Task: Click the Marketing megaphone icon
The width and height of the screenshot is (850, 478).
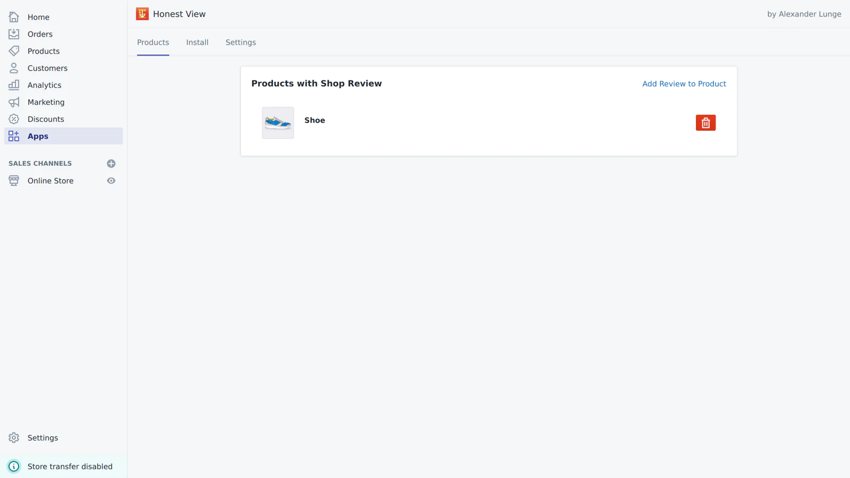Action: [x=14, y=102]
